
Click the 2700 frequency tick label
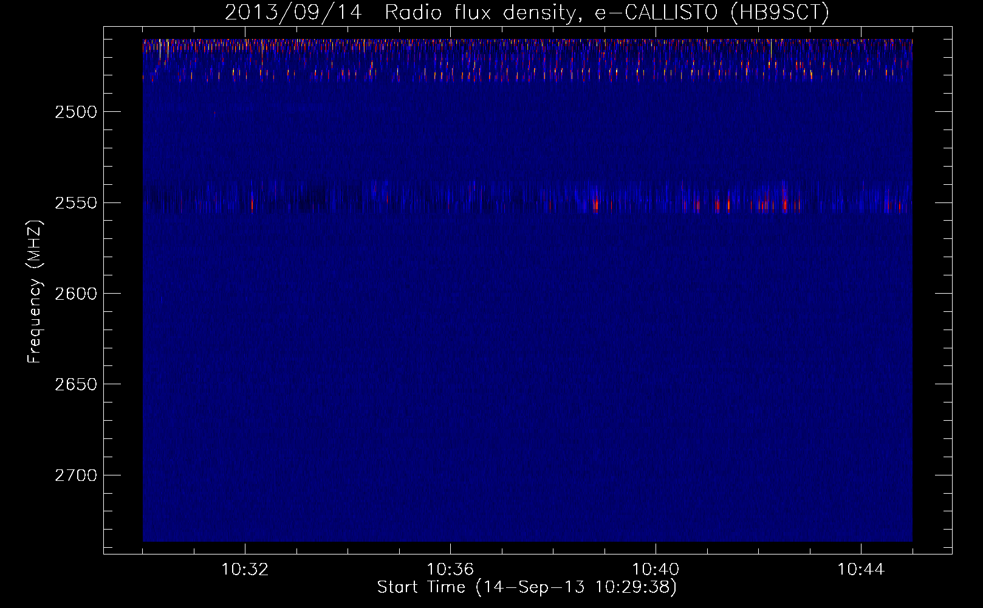point(76,475)
